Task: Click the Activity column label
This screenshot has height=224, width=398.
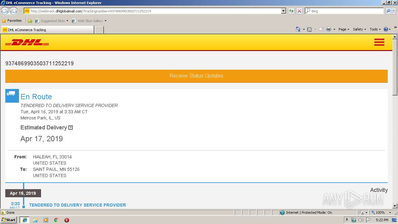Action: click(x=379, y=190)
